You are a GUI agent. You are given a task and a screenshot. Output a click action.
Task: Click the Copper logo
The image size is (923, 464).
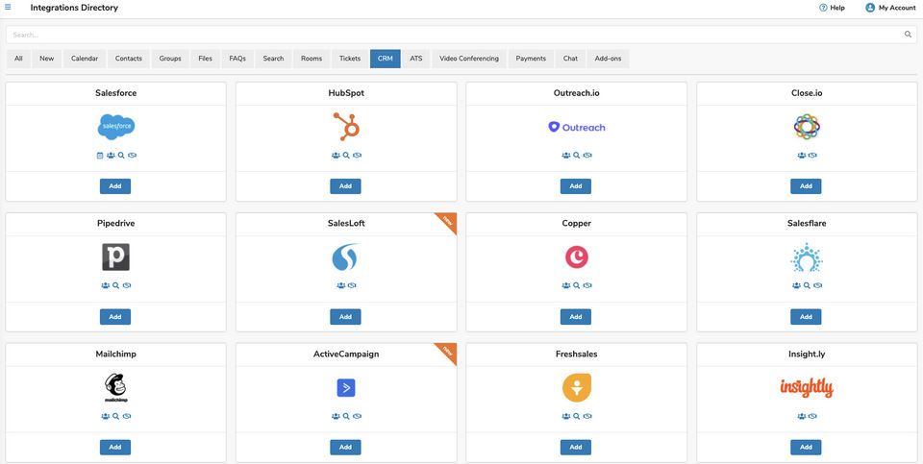coord(576,257)
